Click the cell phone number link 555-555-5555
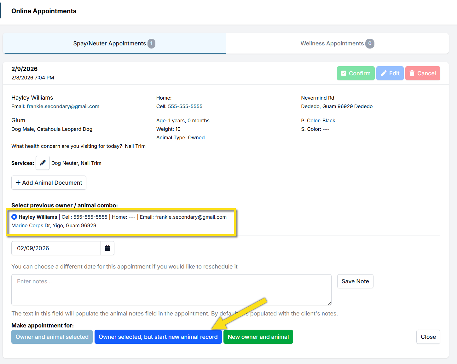 pos(185,107)
